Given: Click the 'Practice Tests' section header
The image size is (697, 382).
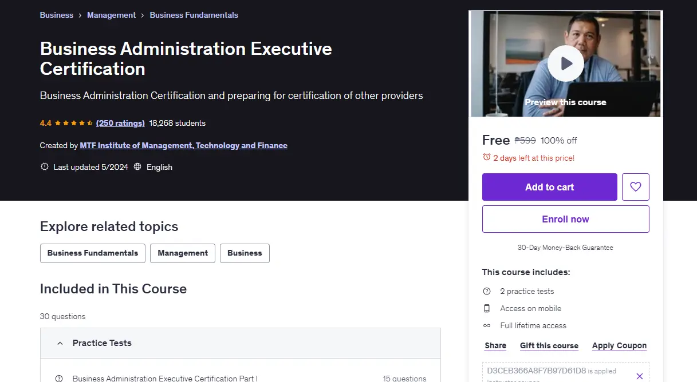Looking at the screenshot, I should coord(241,343).
